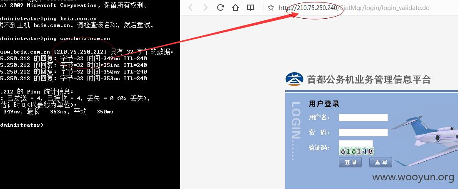Click Microsoft Corporation copyright line
The height and width of the screenshot is (189, 458).
point(74,5)
